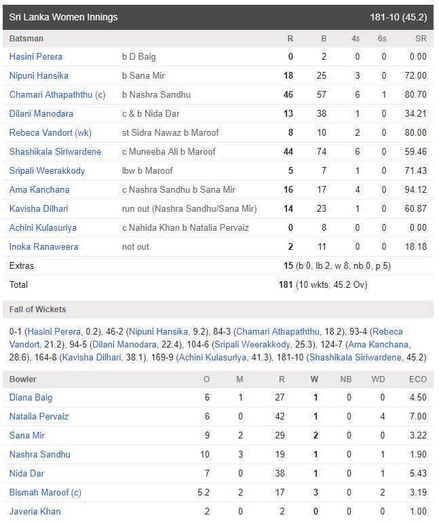
Task: Click Nashra Sandhu in the bowler column
Action: coord(40,455)
